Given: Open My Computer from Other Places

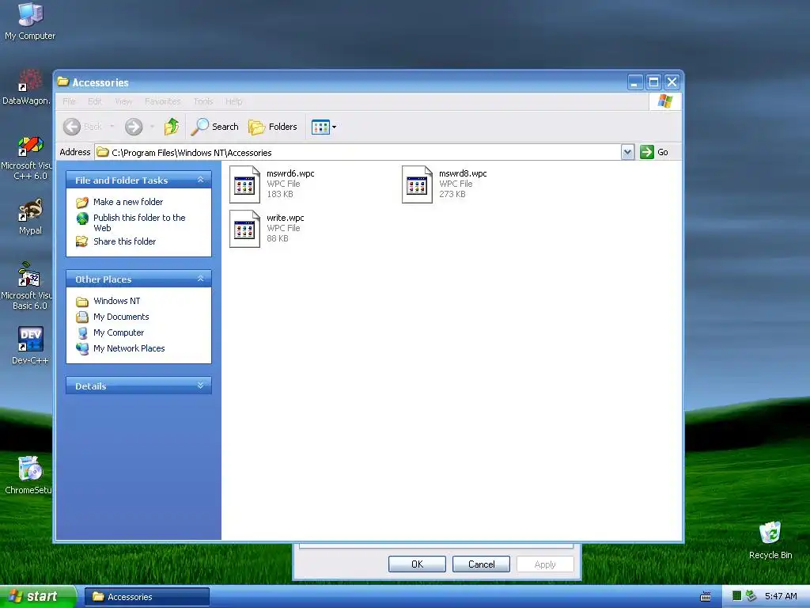Looking at the screenshot, I should pyautogui.click(x=119, y=333).
